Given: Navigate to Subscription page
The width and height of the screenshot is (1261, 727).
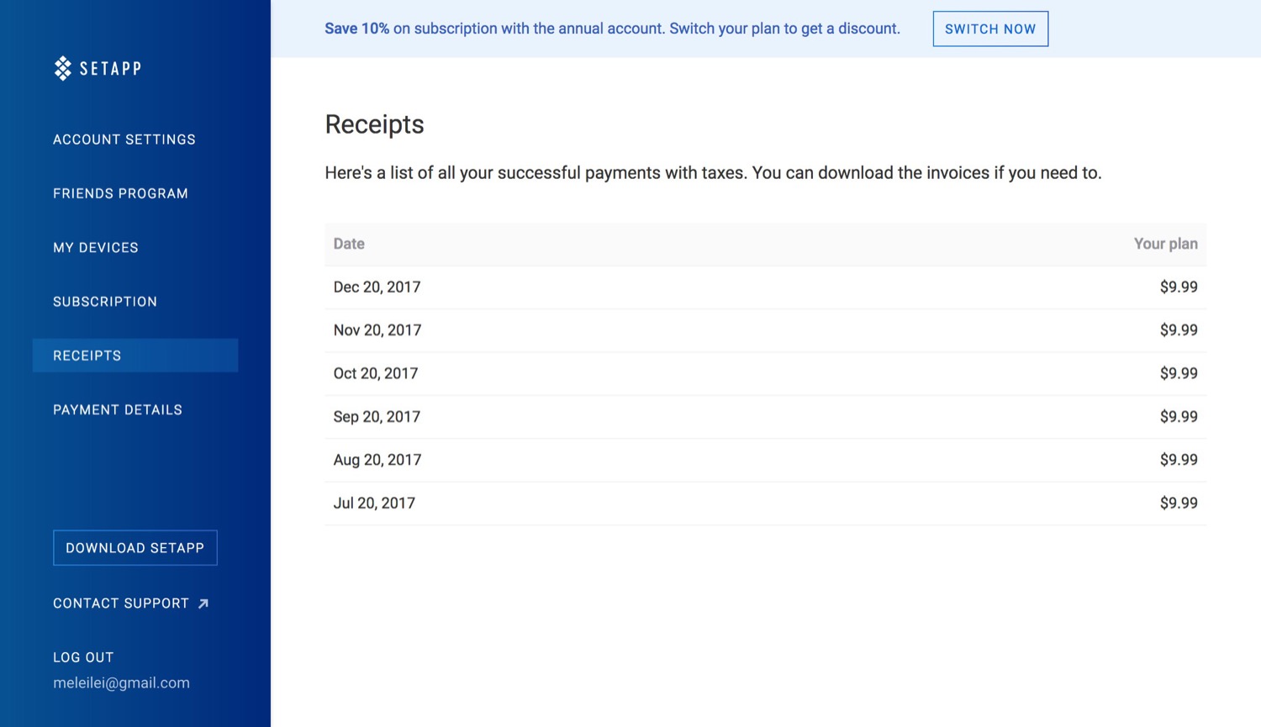Looking at the screenshot, I should tap(105, 302).
